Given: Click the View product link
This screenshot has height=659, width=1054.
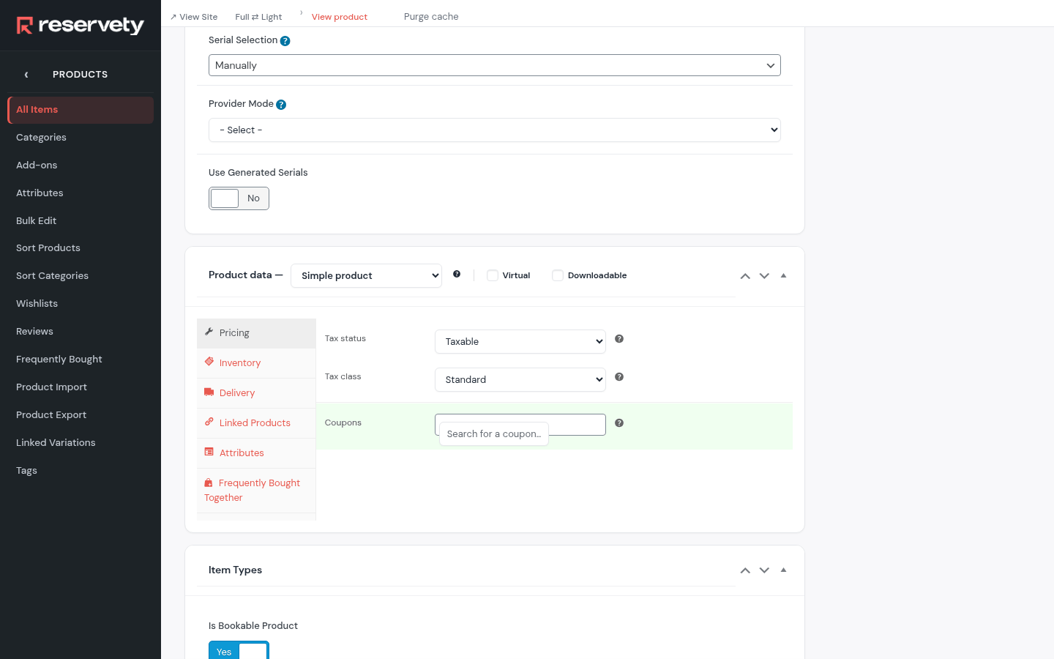Looking at the screenshot, I should coord(340,17).
